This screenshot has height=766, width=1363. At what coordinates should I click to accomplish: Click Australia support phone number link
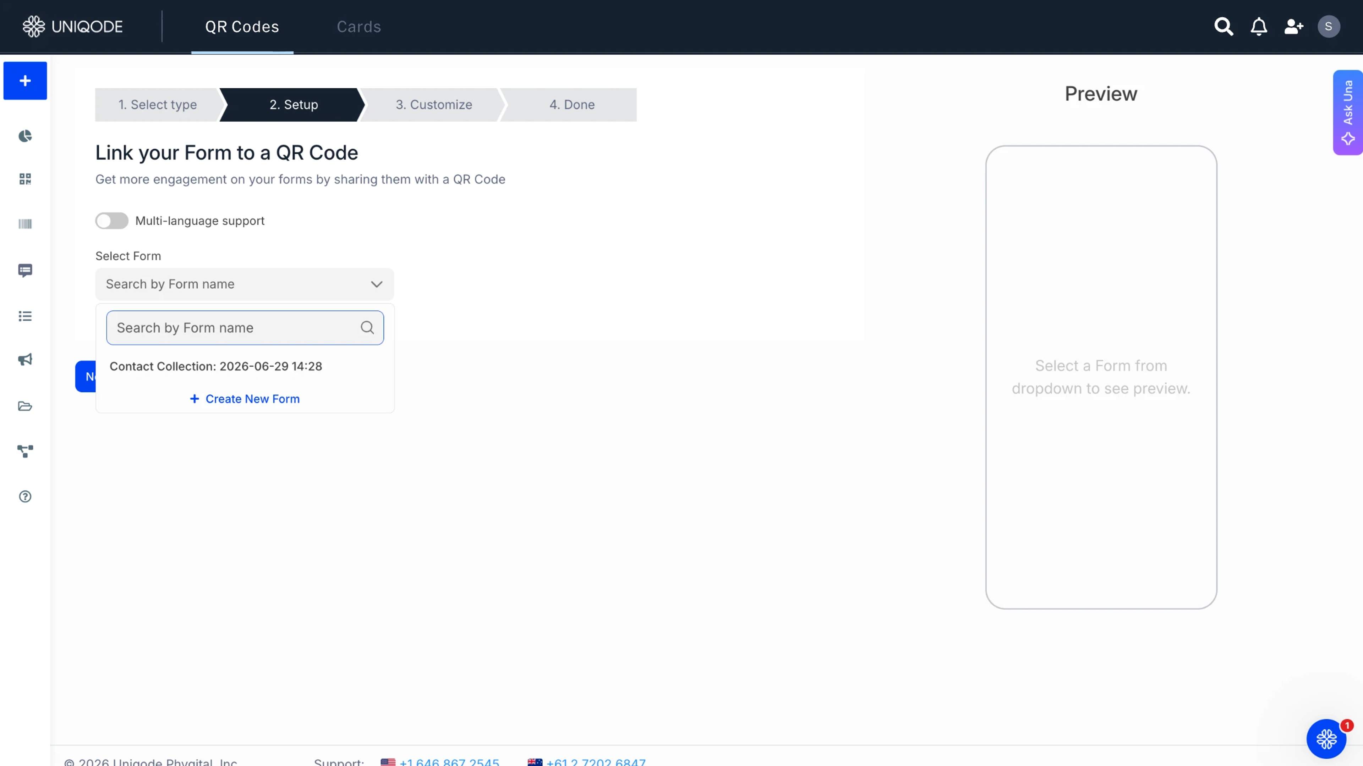pos(596,762)
